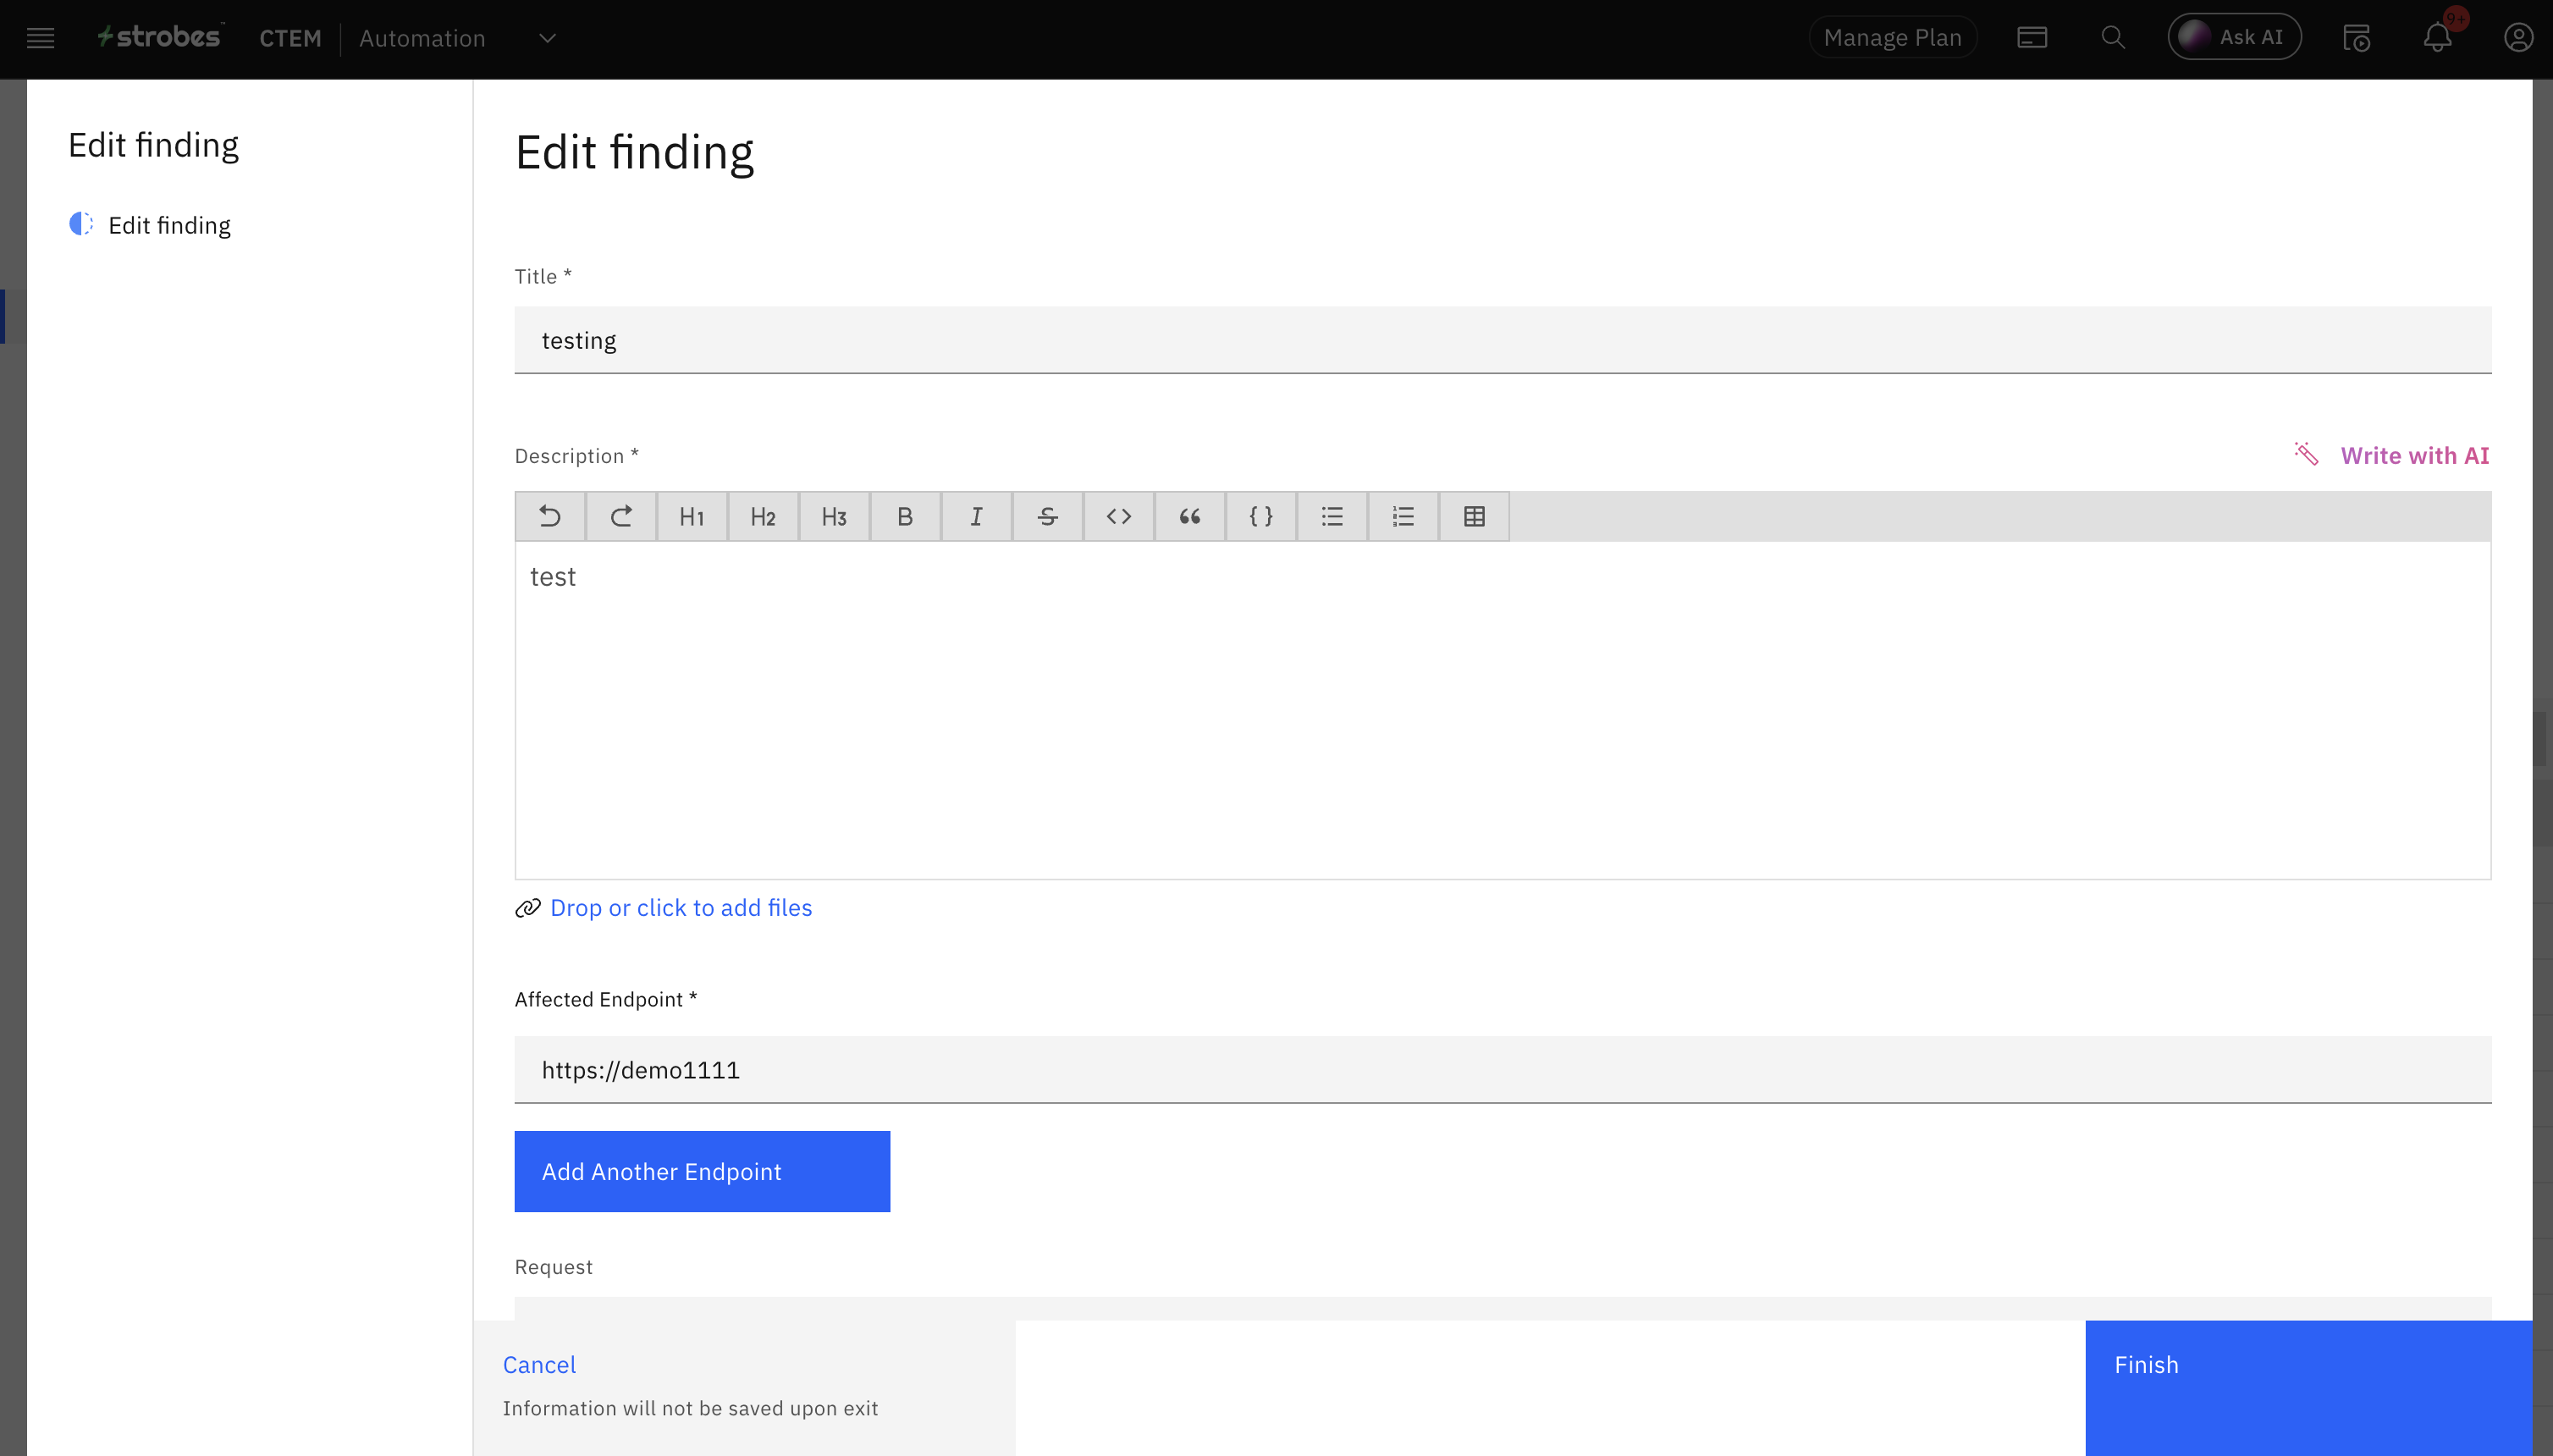
Task: Click the Title input field
Action: click(x=1502, y=340)
